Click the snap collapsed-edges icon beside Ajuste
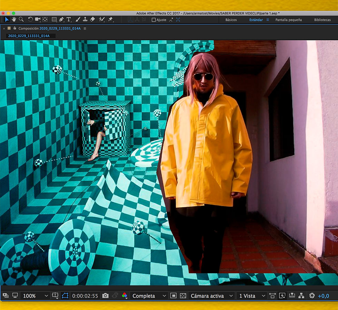Image resolution: width=338 pixels, height=310 pixels. (171, 20)
